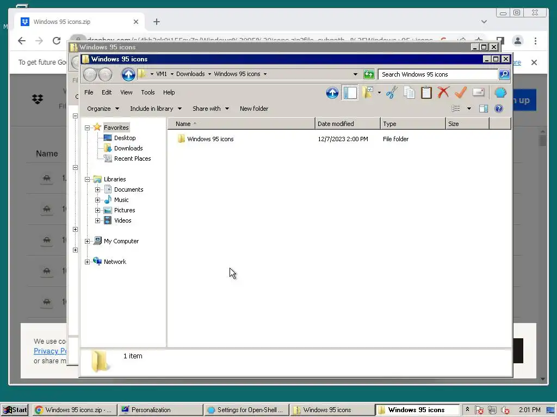Switch to Personalization taskbar item
557x417 pixels.
[x=160, y=410]
